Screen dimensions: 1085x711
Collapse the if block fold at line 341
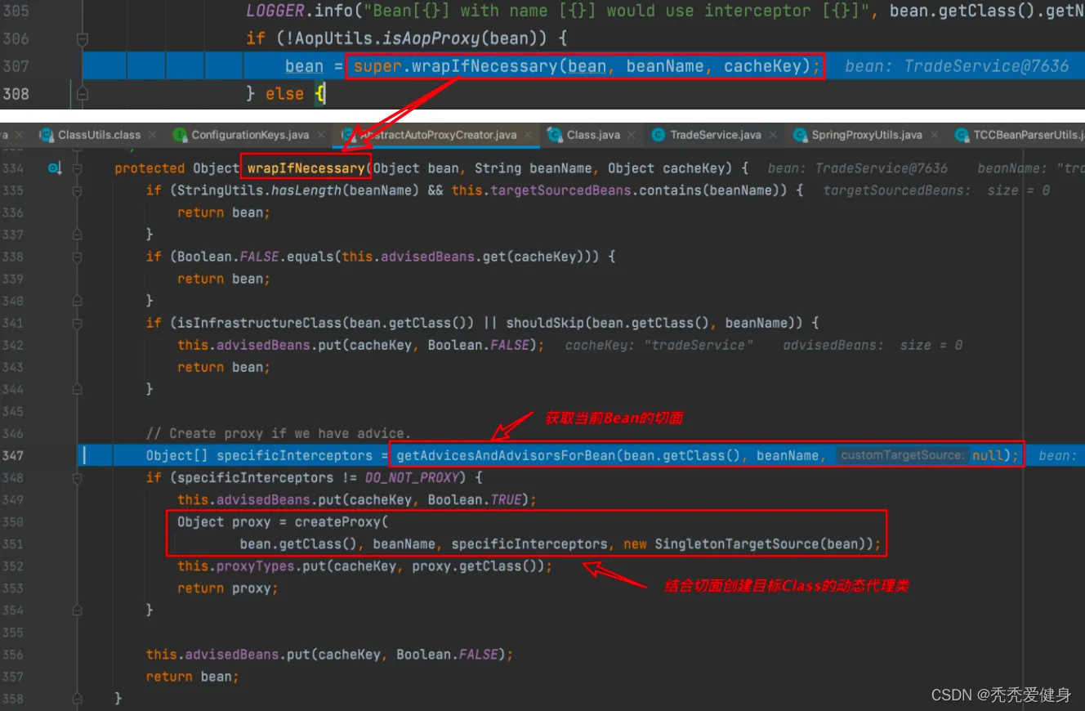78,323
